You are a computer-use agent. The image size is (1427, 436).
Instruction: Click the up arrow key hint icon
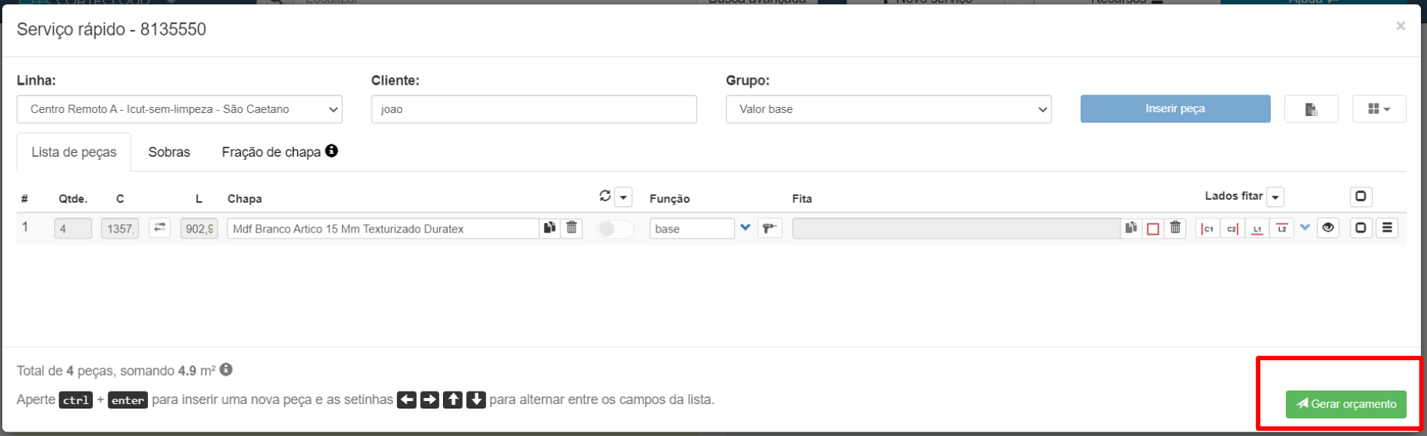click(453, 400)
